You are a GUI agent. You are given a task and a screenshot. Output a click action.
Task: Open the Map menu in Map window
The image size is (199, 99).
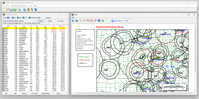[x=73, y=17]
